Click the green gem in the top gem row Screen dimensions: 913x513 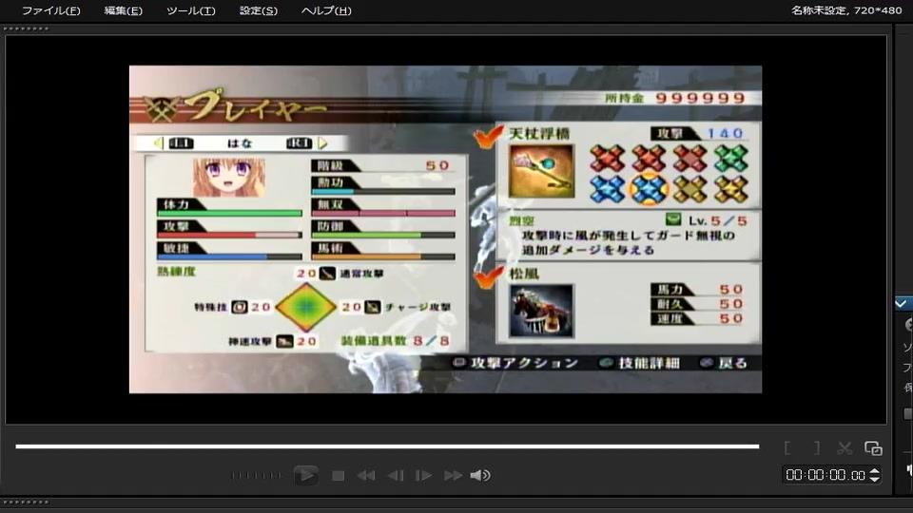(730, 159)
